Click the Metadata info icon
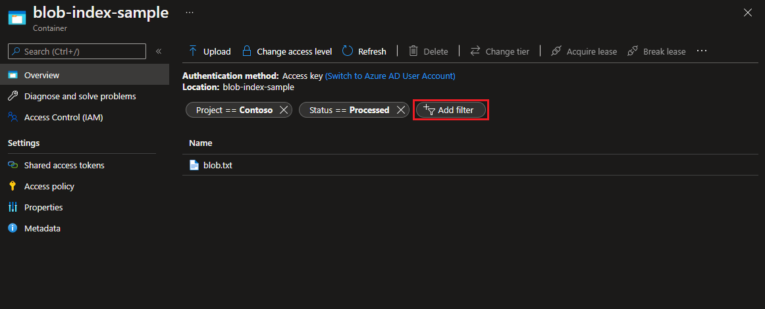 coord(13,228)
